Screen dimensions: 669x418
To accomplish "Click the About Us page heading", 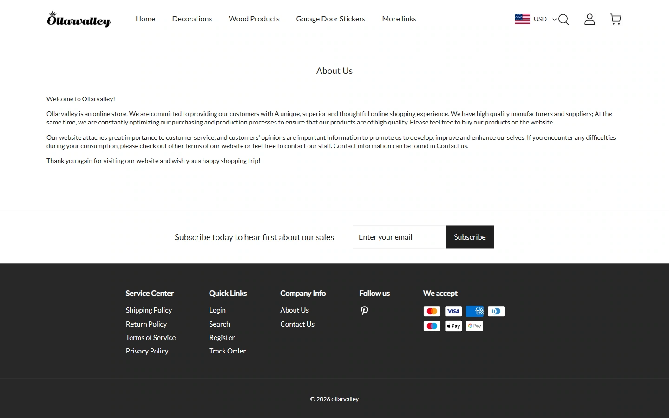I will pyautogui.click(x=334, y=71).
